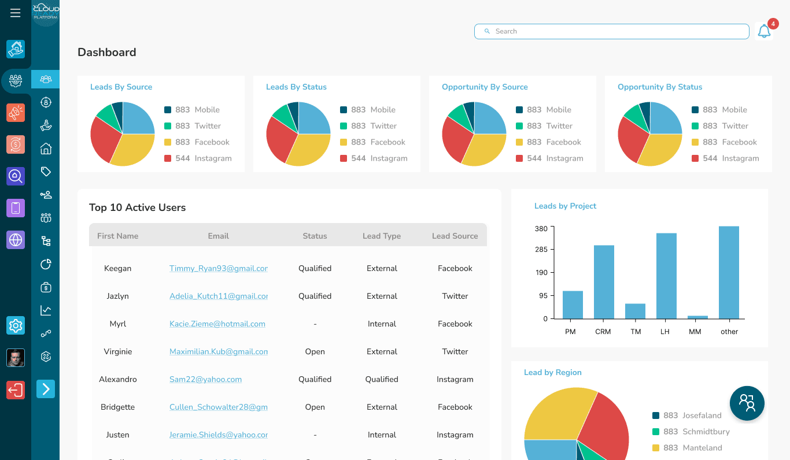Screen dimensions: 790x460
Task: Open the megaphone marketing module
Action: tap(16, 113)
